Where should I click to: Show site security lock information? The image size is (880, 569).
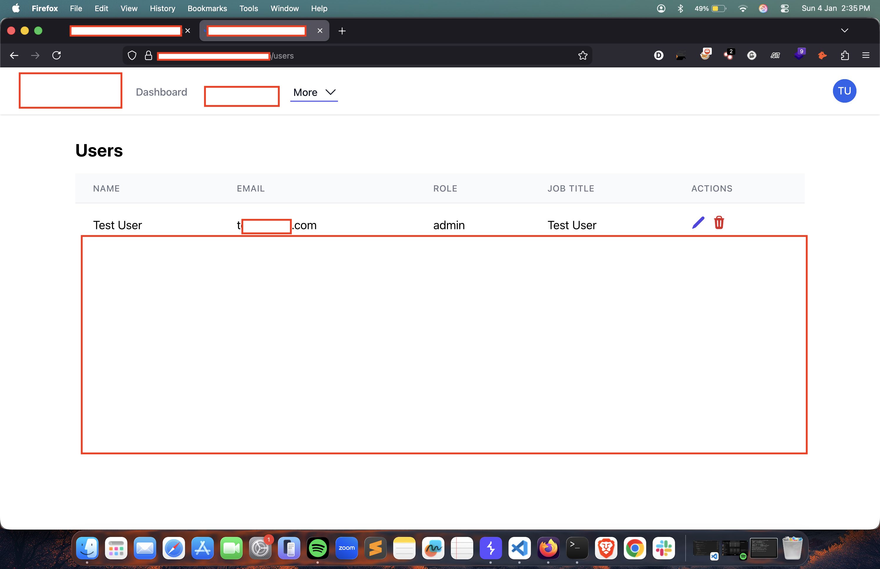pyautogui.click(x=149, y=55)
